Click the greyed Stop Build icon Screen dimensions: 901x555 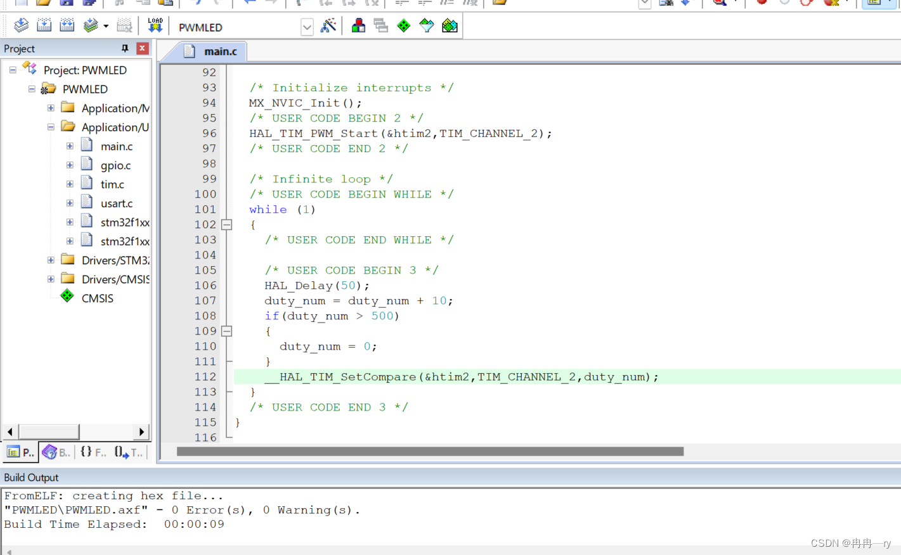pos(125,25)
